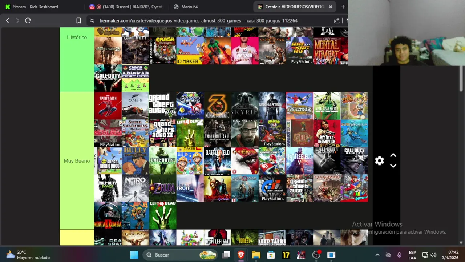Move Muy Bueno row up

point(393,156)
